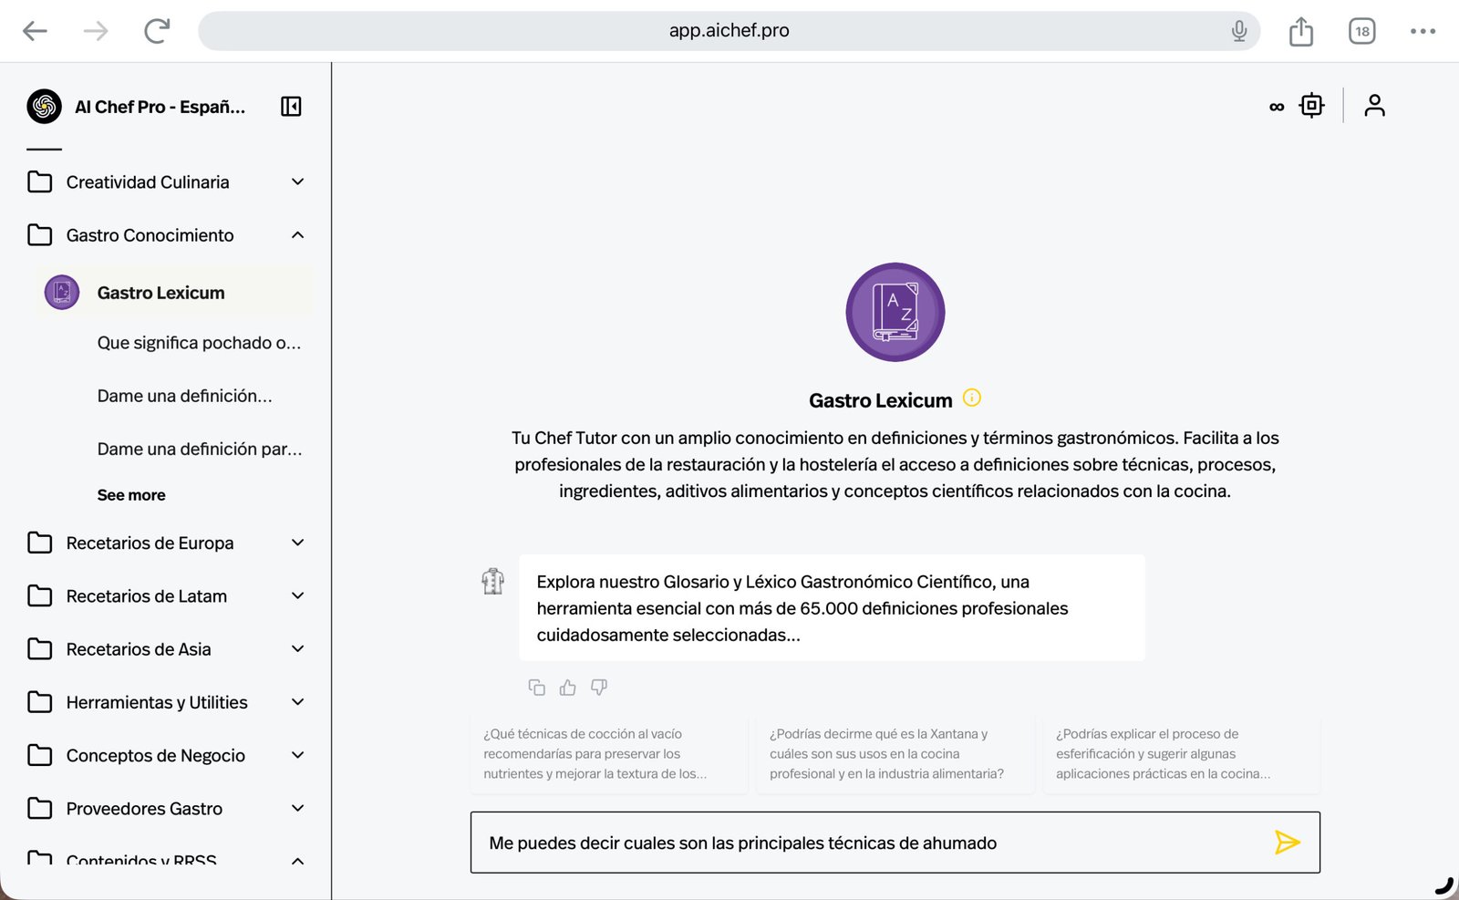Click the Gastro Lexicum heading text
Viewport: 1459px width, 900px height.
880,400
